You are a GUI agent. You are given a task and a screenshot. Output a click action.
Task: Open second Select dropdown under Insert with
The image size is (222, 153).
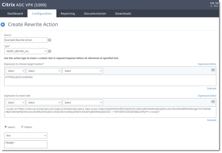coord(44,103)
